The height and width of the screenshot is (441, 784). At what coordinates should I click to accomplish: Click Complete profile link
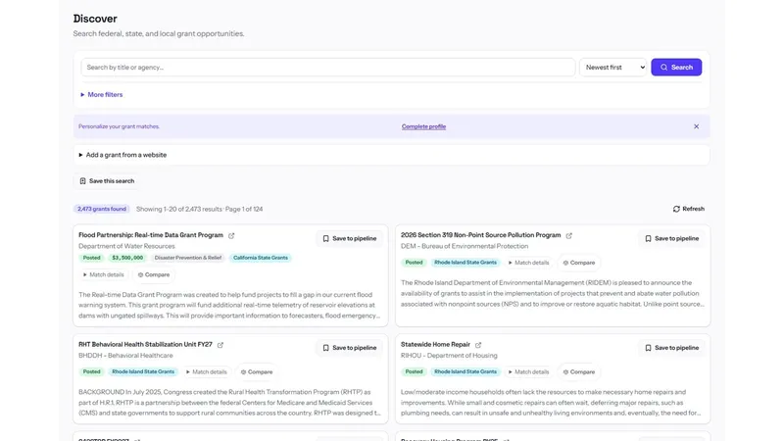point(423,126)
